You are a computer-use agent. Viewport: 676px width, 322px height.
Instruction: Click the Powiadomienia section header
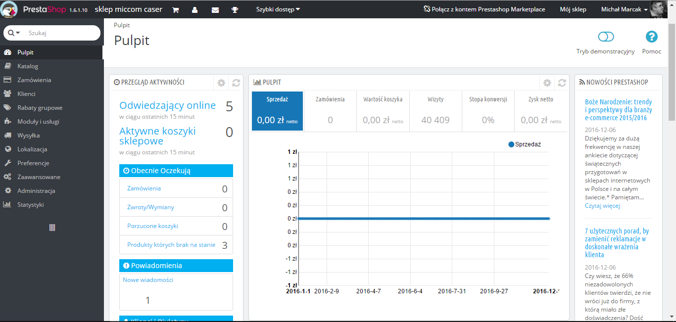pos(176,266)
